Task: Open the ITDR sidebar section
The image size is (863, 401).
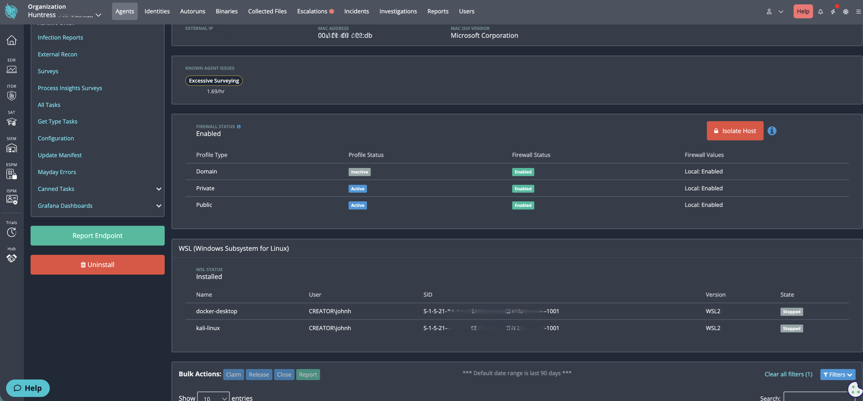Action: (12, 92)
